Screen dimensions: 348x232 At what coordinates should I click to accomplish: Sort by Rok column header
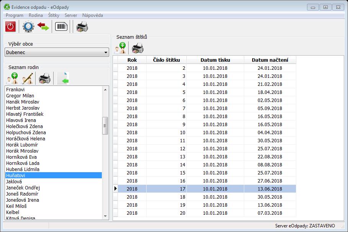click(x=132, y=60)
